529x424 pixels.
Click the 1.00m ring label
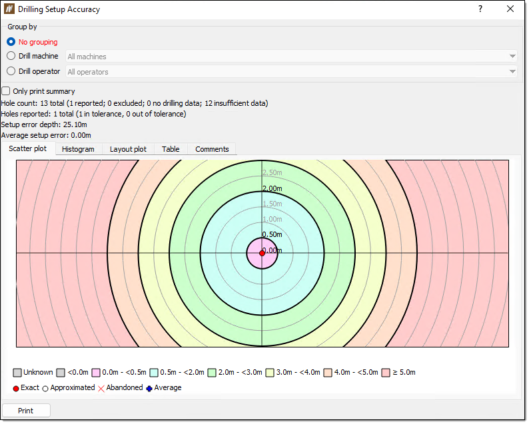272,220
